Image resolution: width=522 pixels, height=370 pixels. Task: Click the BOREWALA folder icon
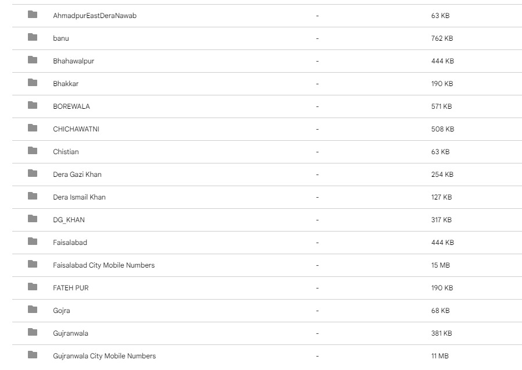click(x=33, y=105)
